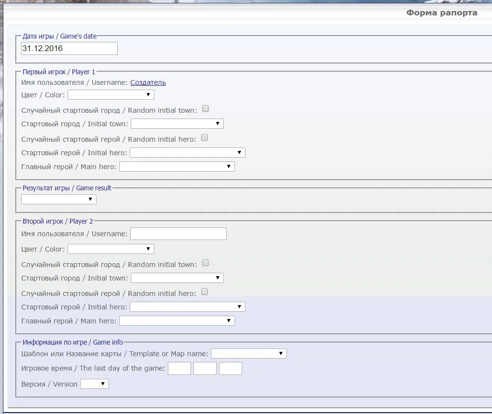Open Player 1 Initial town dropdown

click(178, 123)
